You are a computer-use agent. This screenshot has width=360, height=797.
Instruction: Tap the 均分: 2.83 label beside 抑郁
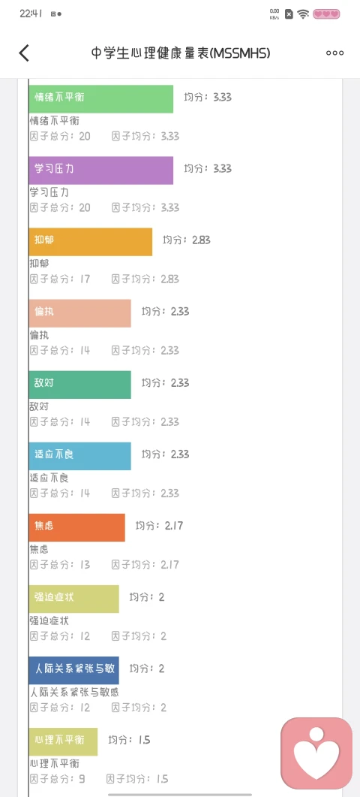coord(186,240)
